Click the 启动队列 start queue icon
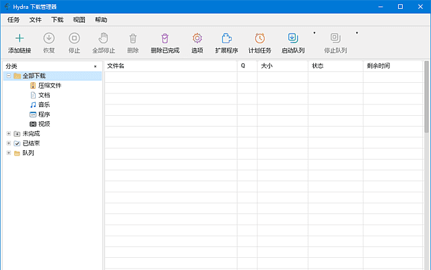 pos(293,38)
